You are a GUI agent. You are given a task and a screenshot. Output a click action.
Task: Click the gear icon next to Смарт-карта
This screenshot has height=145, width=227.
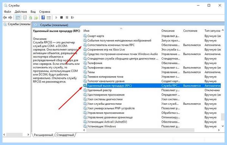pos(85,36)
